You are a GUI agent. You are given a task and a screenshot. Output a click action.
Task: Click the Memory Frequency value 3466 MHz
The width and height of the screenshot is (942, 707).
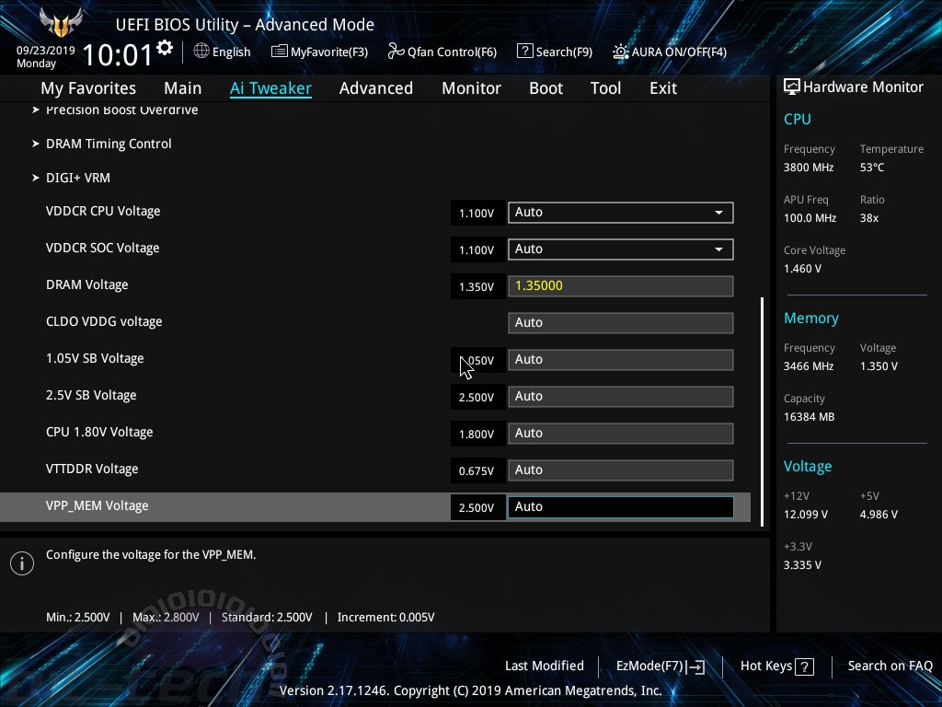click(x=809, y=366)
